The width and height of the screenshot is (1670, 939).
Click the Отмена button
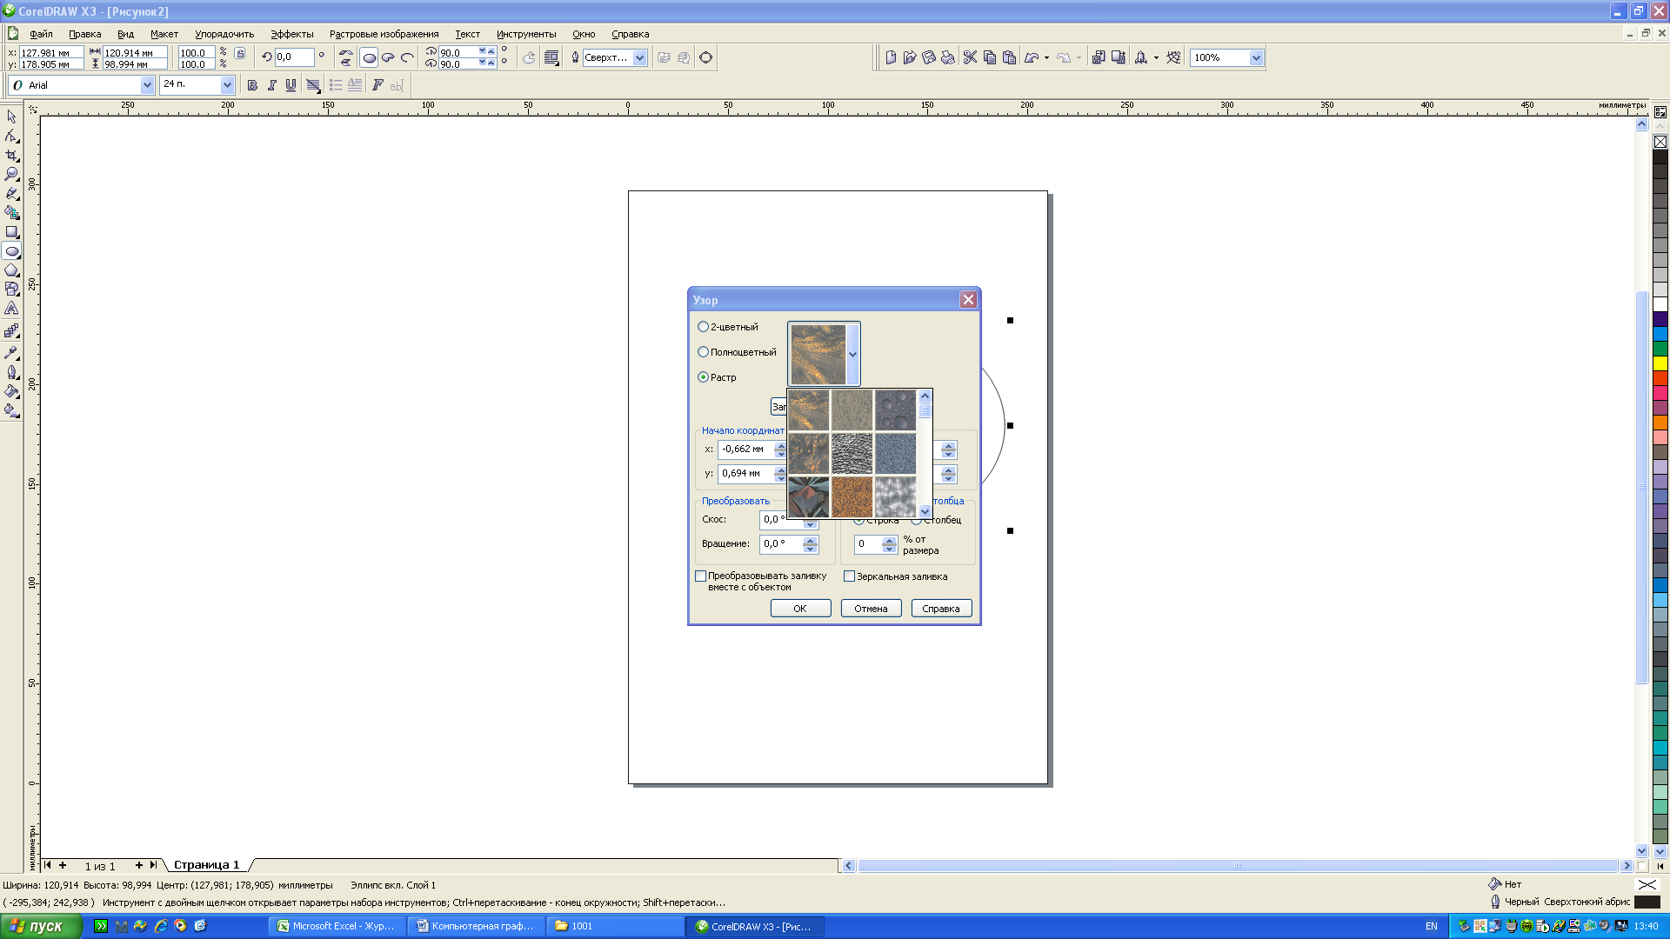871,609
